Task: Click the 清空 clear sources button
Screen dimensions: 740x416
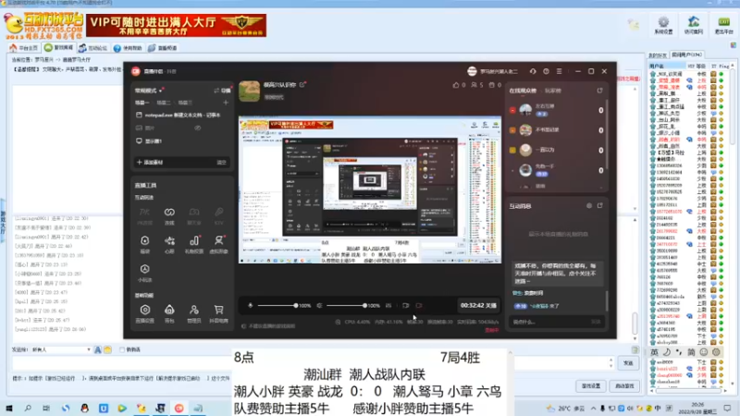Action: point(221,163)
